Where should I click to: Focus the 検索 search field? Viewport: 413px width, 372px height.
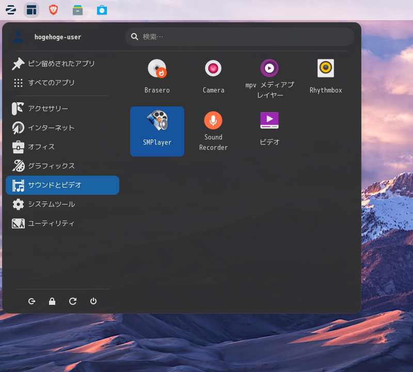[x=240, y=37]
